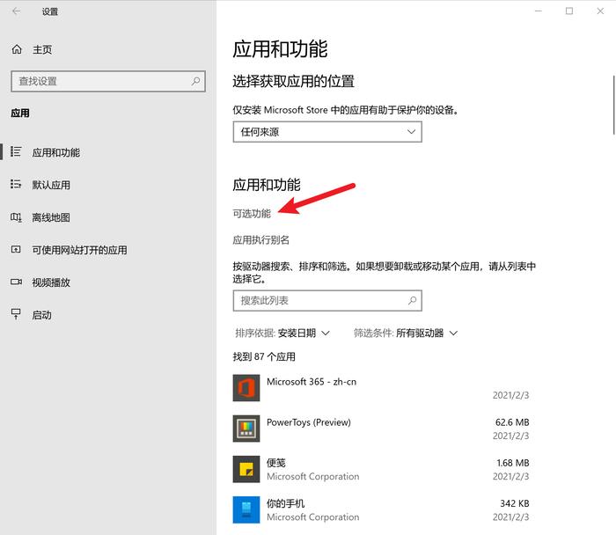Viewport: 616px width, 535px height.
Task: Click the 便笺 sticky notes app icon
Action: point(246,469)
